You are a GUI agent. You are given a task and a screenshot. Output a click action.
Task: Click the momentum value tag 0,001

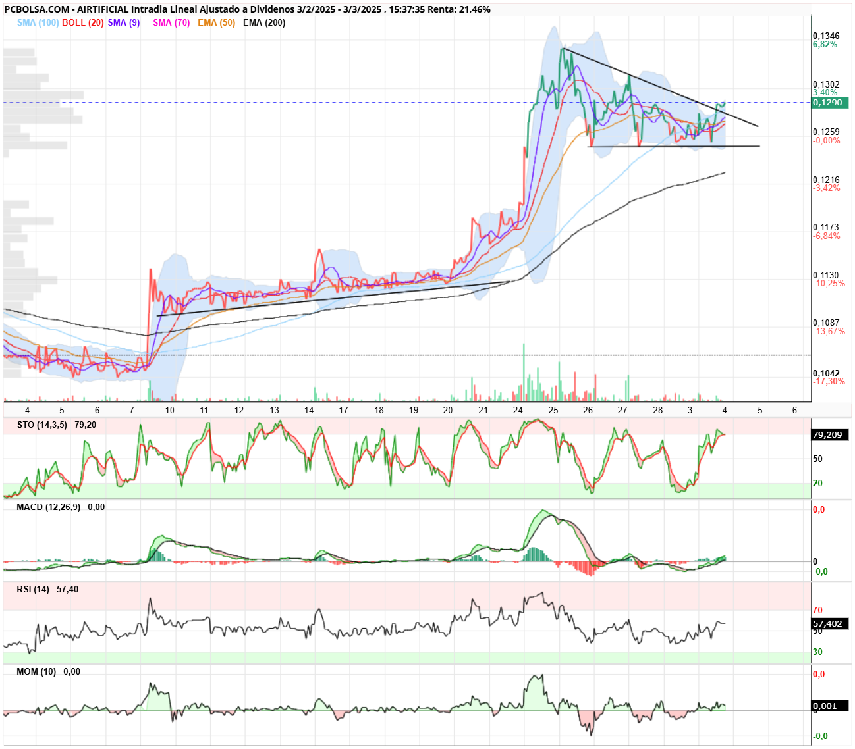[x=830, y=706]
